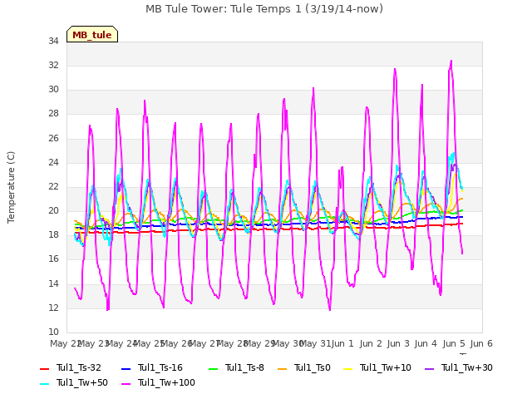Click the Tul1_Ts-16 legend label
Image resolution: width=532 pixels, height=399 pixels.
[x=160, y=367]
